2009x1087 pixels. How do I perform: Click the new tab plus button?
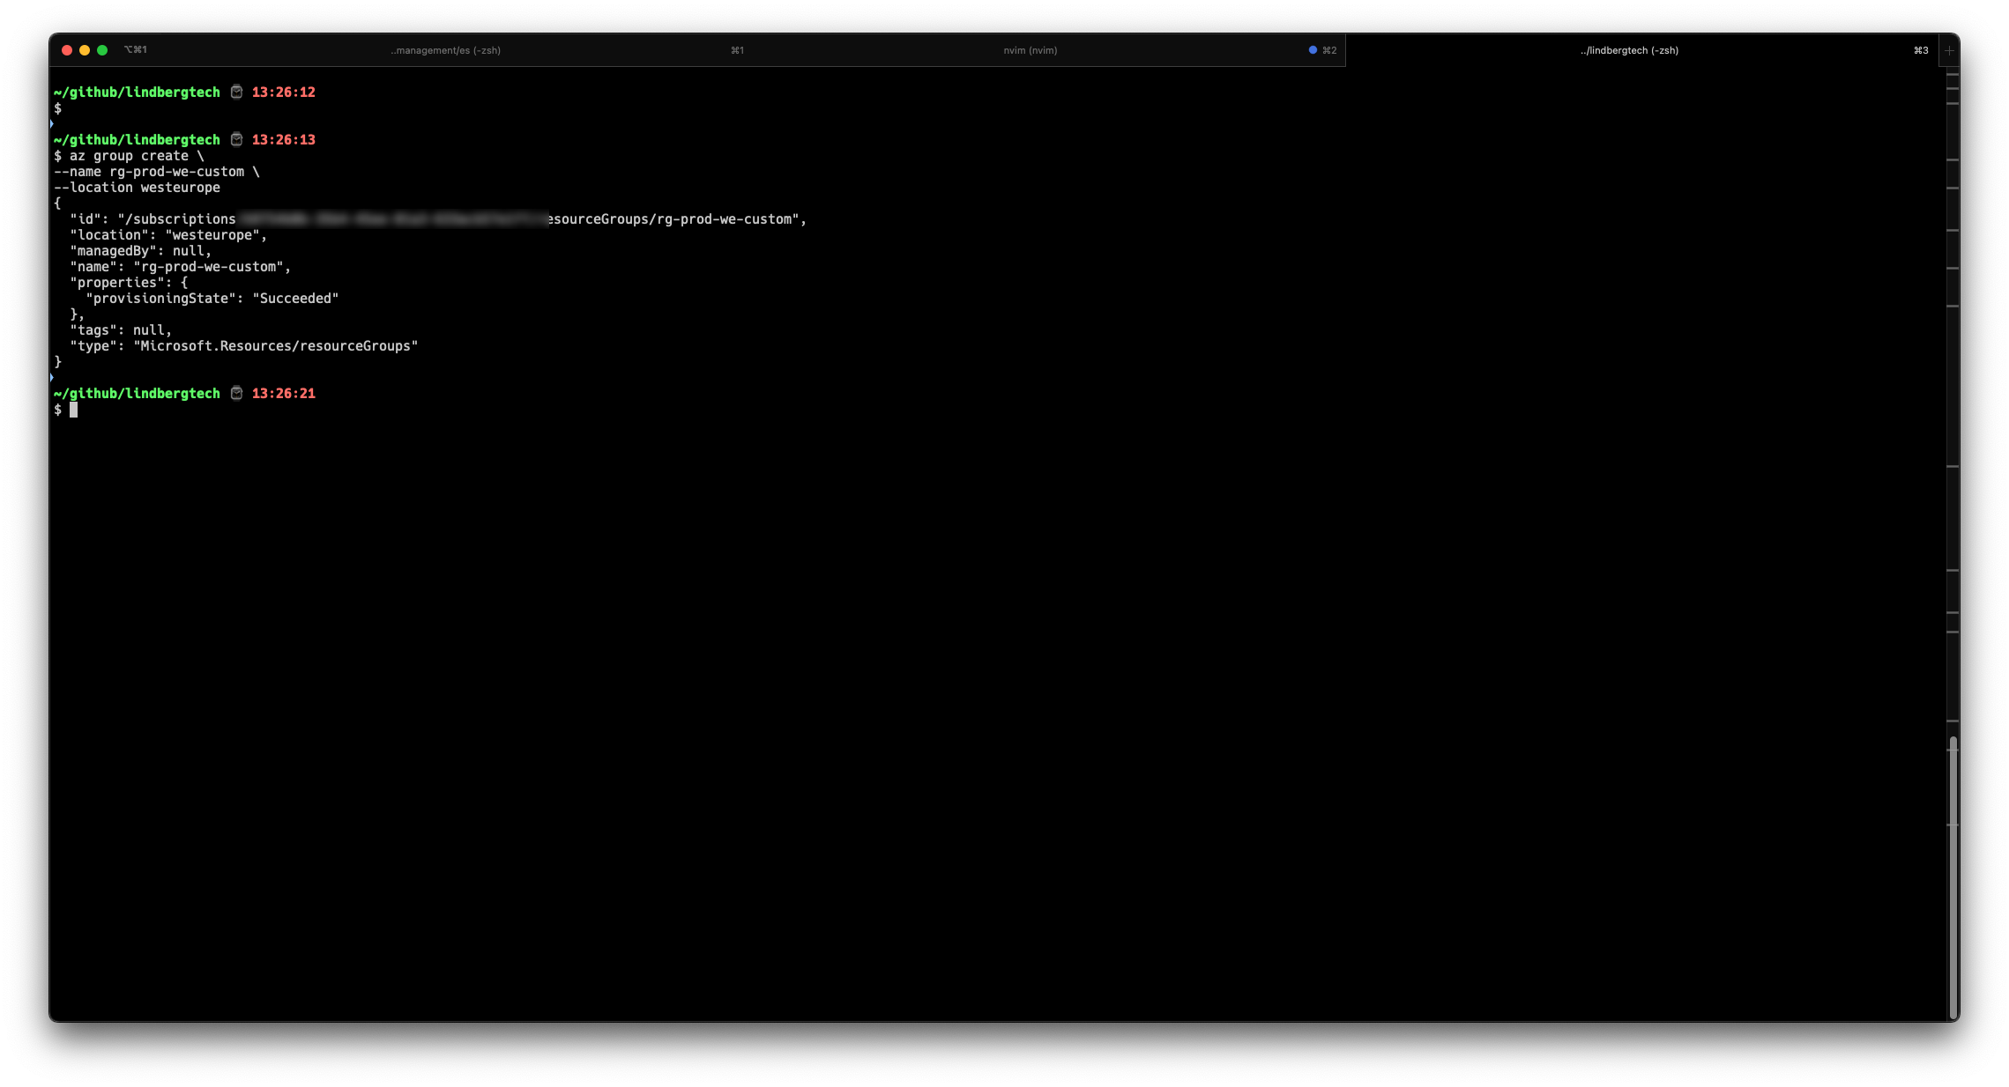[1949, 51]
